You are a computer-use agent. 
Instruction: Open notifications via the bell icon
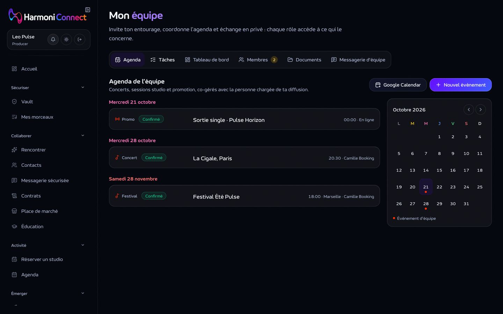[53, 39]
